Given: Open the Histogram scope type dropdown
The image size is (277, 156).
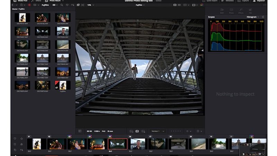Looking at the screenshot, I should (x=253, y=17).
